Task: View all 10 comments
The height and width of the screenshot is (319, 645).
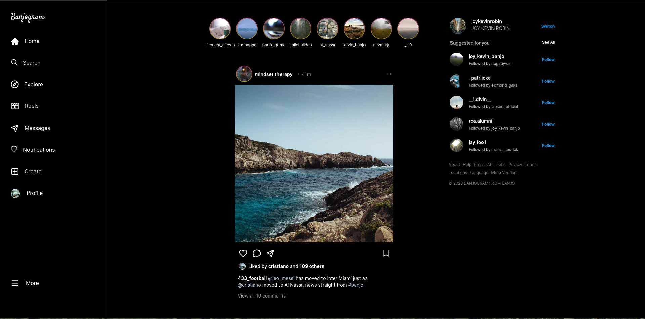Action: pyautogui.click(x=262, y=296)
